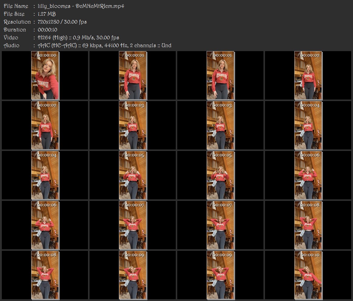Select the first thumbnail stamped 00:00:05
This screenshot has width=353, height=301.
(x=133, y=175)
